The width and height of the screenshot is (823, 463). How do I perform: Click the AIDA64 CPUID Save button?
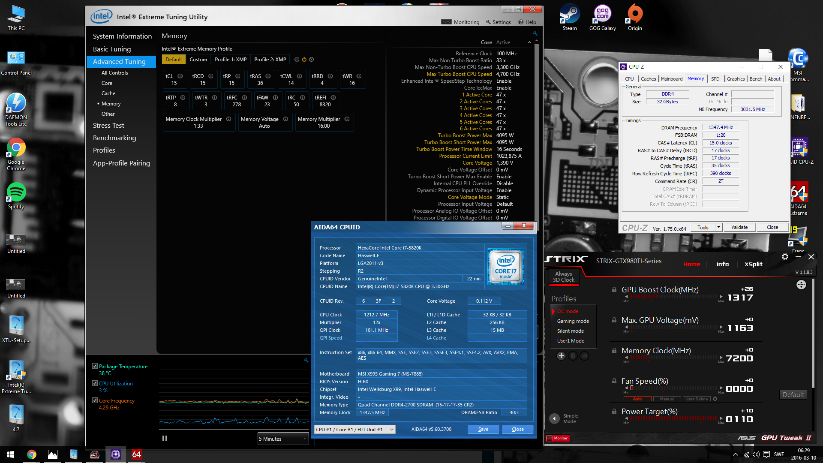click(483, 429)
